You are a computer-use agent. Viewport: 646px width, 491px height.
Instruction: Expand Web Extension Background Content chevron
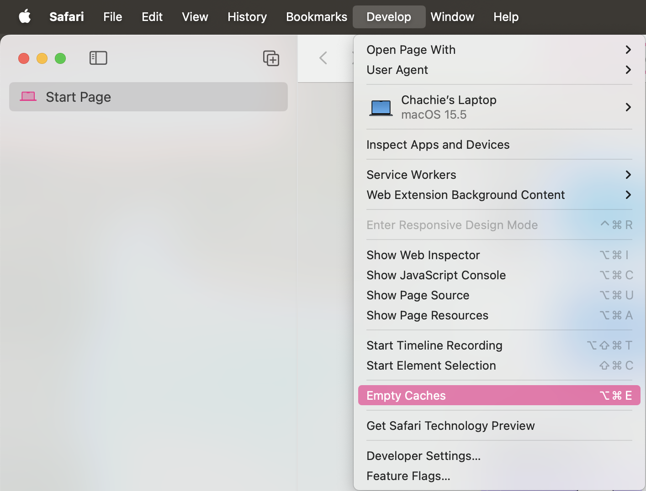(628, 195)
